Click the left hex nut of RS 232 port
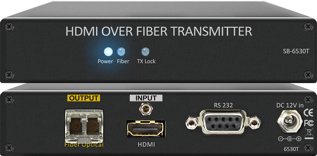The height and width of the screenshot is (156, 317). click(192, 122)
